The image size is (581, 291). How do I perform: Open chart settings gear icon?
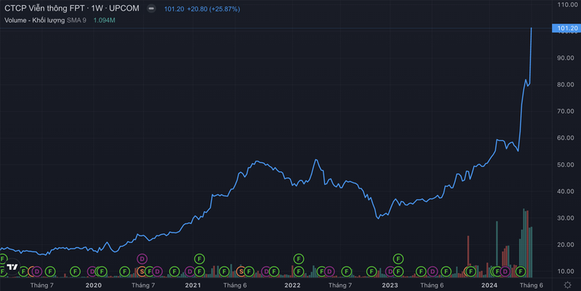(x=567, y=285)
